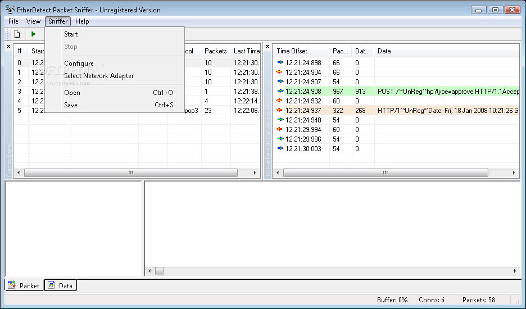
Task: Click the green start capture toolbar icon
Action: point(33,34)
